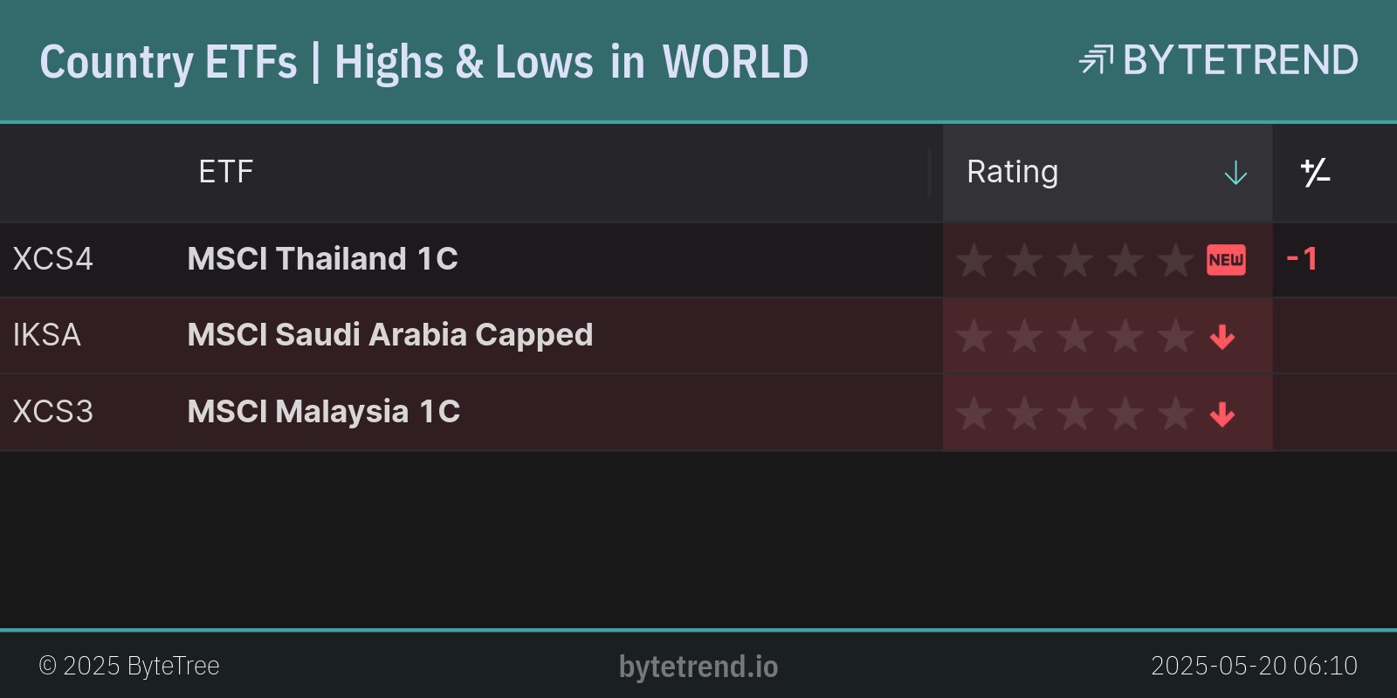Click the BYTETREND brand name text
Image resolution: width=1397 pixels, height=698 pixels.
pyautogui.click(x=1240, y=60)
